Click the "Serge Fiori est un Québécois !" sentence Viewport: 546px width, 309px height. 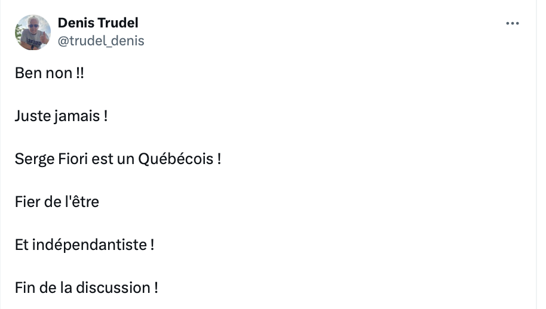click(118, 159)
